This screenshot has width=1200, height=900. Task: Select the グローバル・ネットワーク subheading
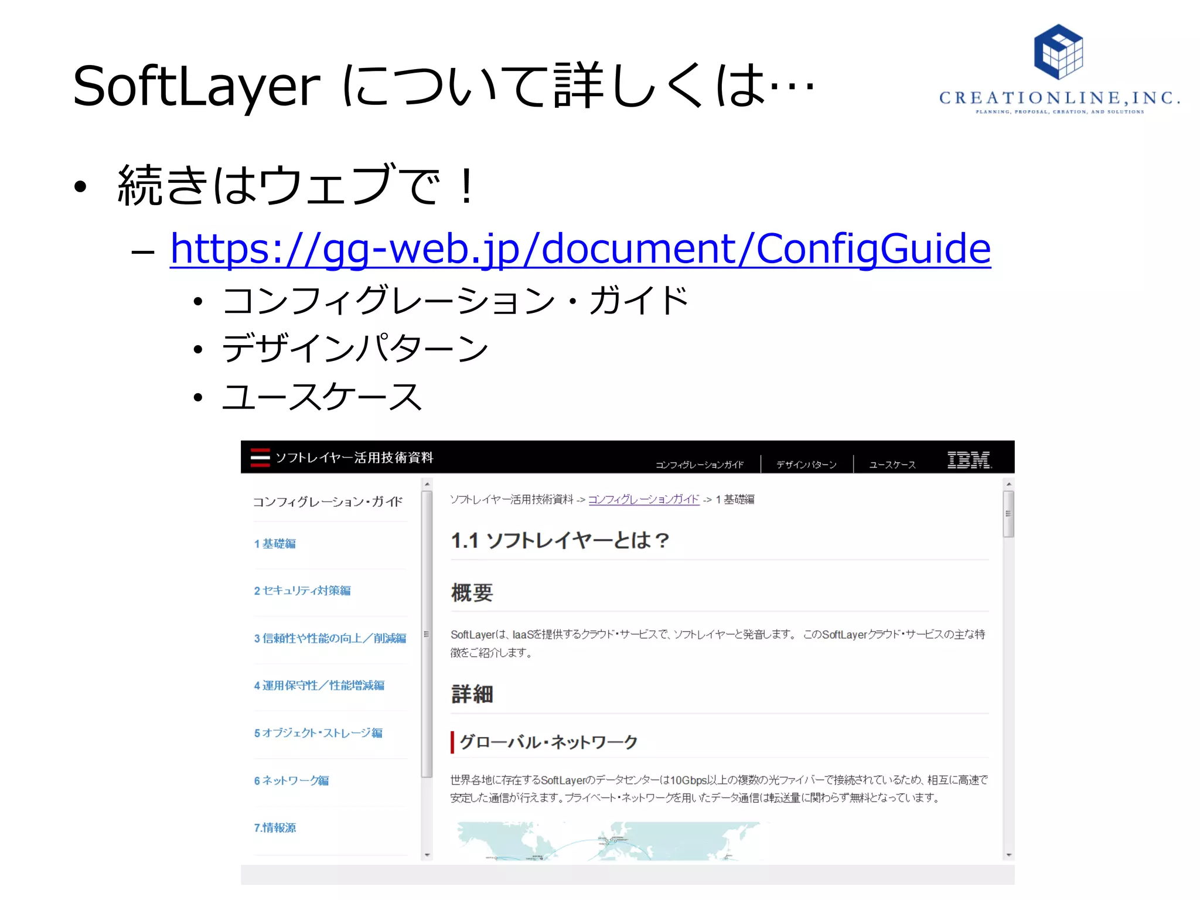click(x=548, y=742)
